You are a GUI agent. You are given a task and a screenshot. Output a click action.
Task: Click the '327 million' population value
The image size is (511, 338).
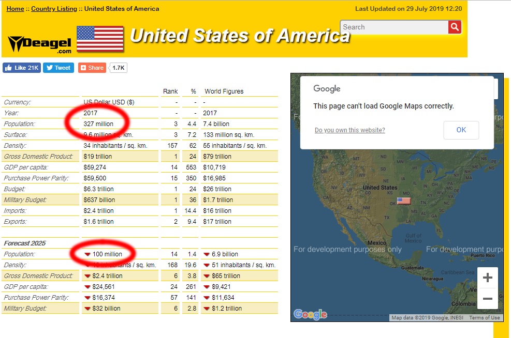(x=98, y=124)
